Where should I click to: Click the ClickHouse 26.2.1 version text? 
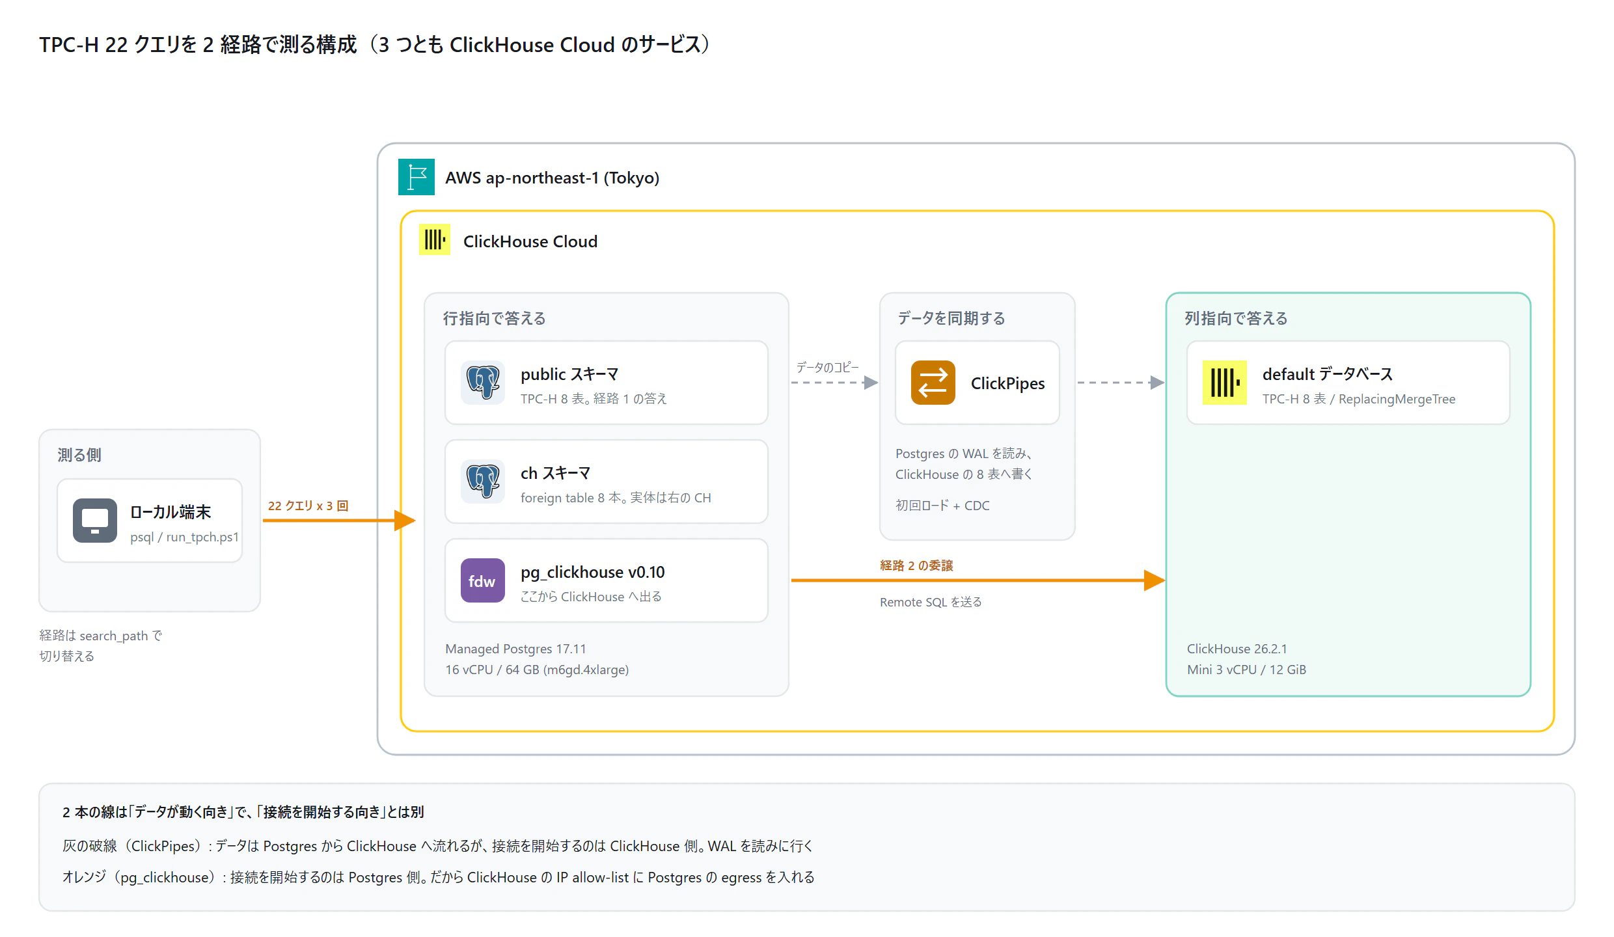pyautogui.click(x=1237, y=649)
